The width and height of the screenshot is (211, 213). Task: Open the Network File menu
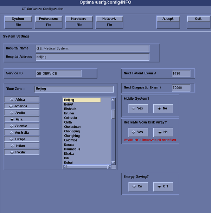(109, 22)
